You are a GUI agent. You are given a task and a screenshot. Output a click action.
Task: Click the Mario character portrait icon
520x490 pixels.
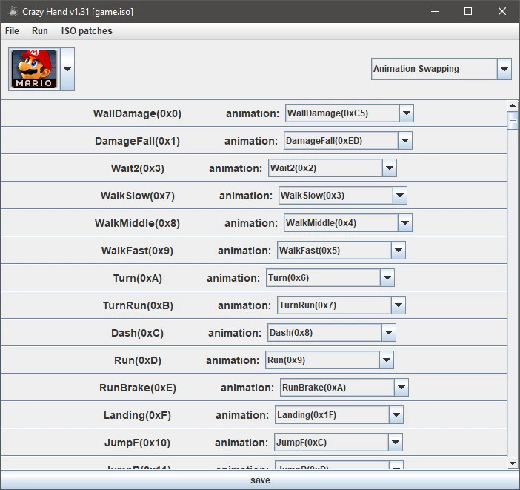(x=34, y=69)
